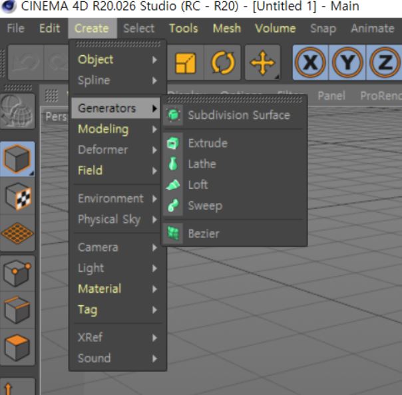Activate Workplane mode grid icon
The height and width of the screenshot is (395, 402).
tap(17, 233)
